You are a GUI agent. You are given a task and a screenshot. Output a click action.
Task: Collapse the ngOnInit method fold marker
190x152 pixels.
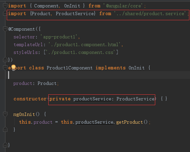[5, 114]
